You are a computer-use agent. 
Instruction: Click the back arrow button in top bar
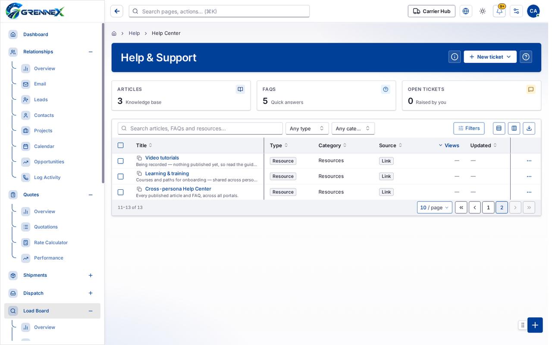point(116,11)
